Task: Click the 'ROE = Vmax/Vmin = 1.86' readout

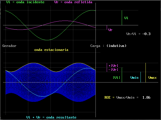Action: point(127,98)
